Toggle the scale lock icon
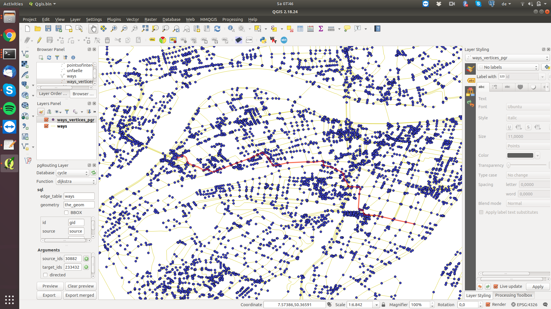Image resolution: width=551 pixels, height=309 pixels. point(383,305)
